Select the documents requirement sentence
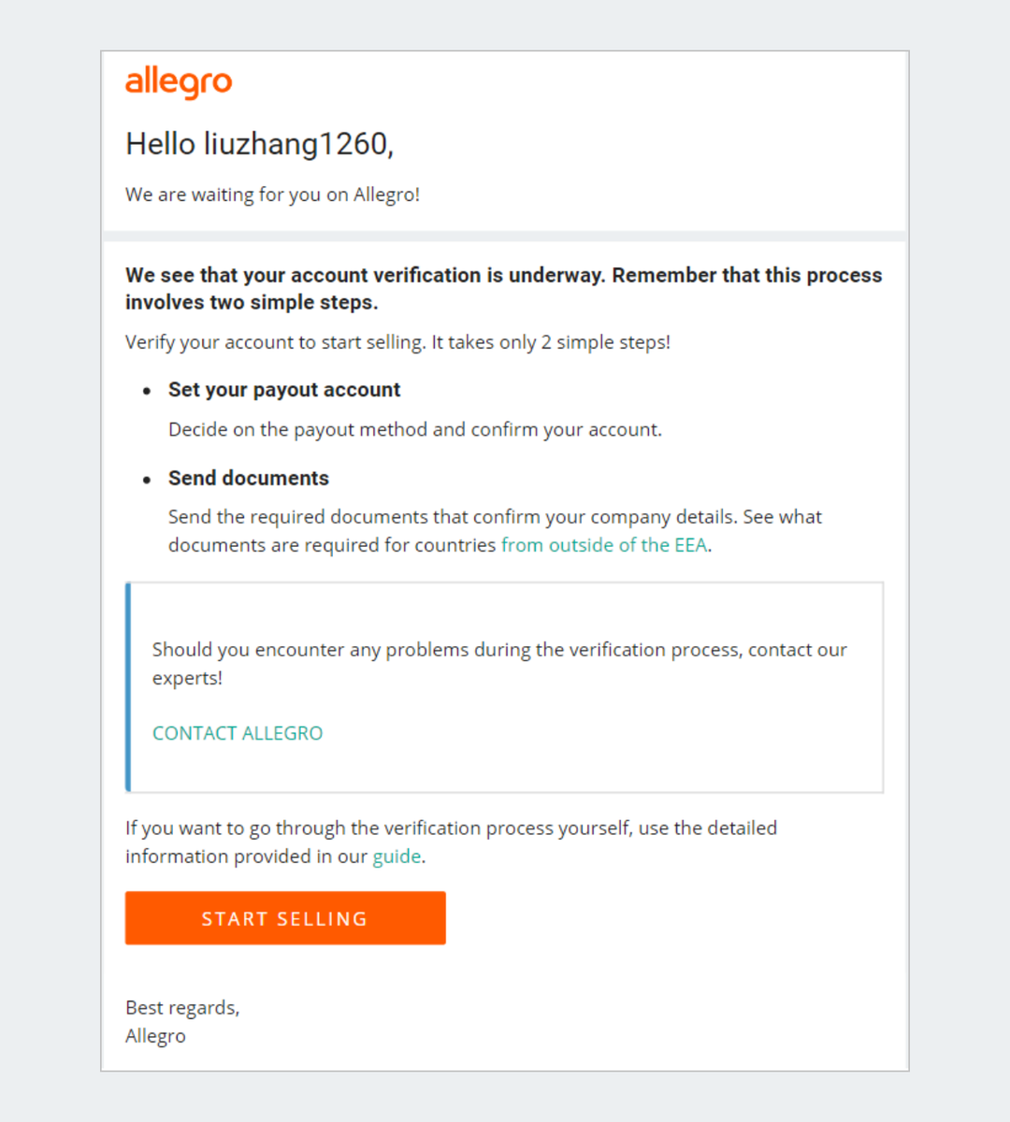Image resolution: width=1010 pixels, height=1122 pixels. click(x=496, y=530)
